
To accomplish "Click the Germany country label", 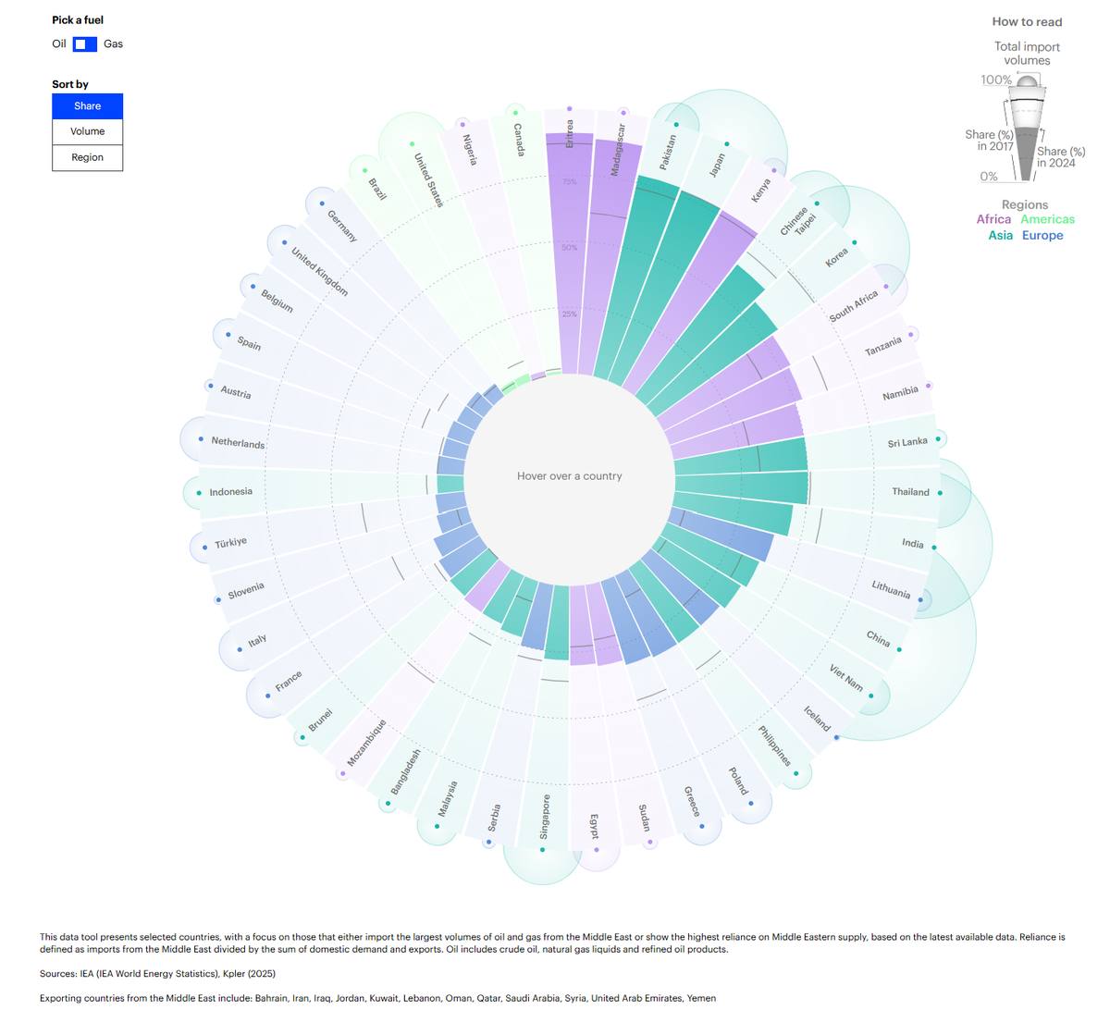I will pyautogui.click(x=342, y=226).
